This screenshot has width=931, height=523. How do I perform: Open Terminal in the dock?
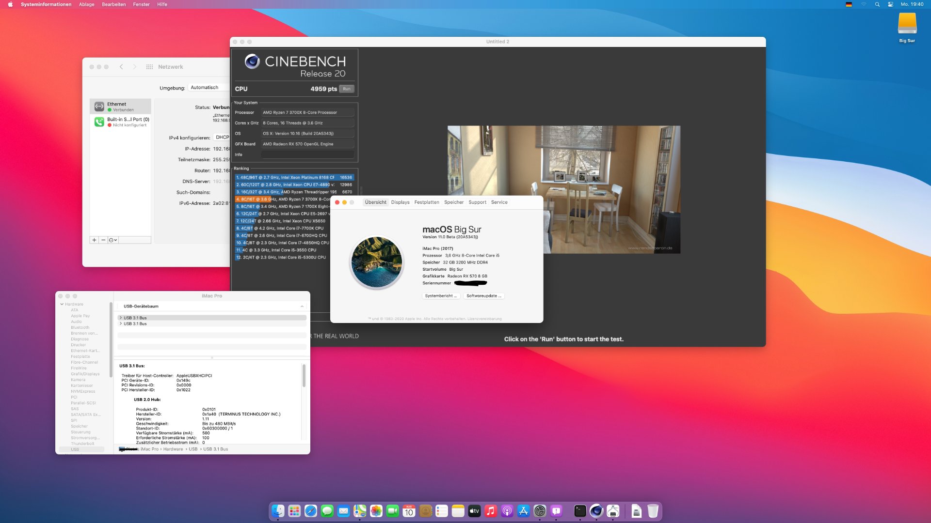tap(580, 511)
